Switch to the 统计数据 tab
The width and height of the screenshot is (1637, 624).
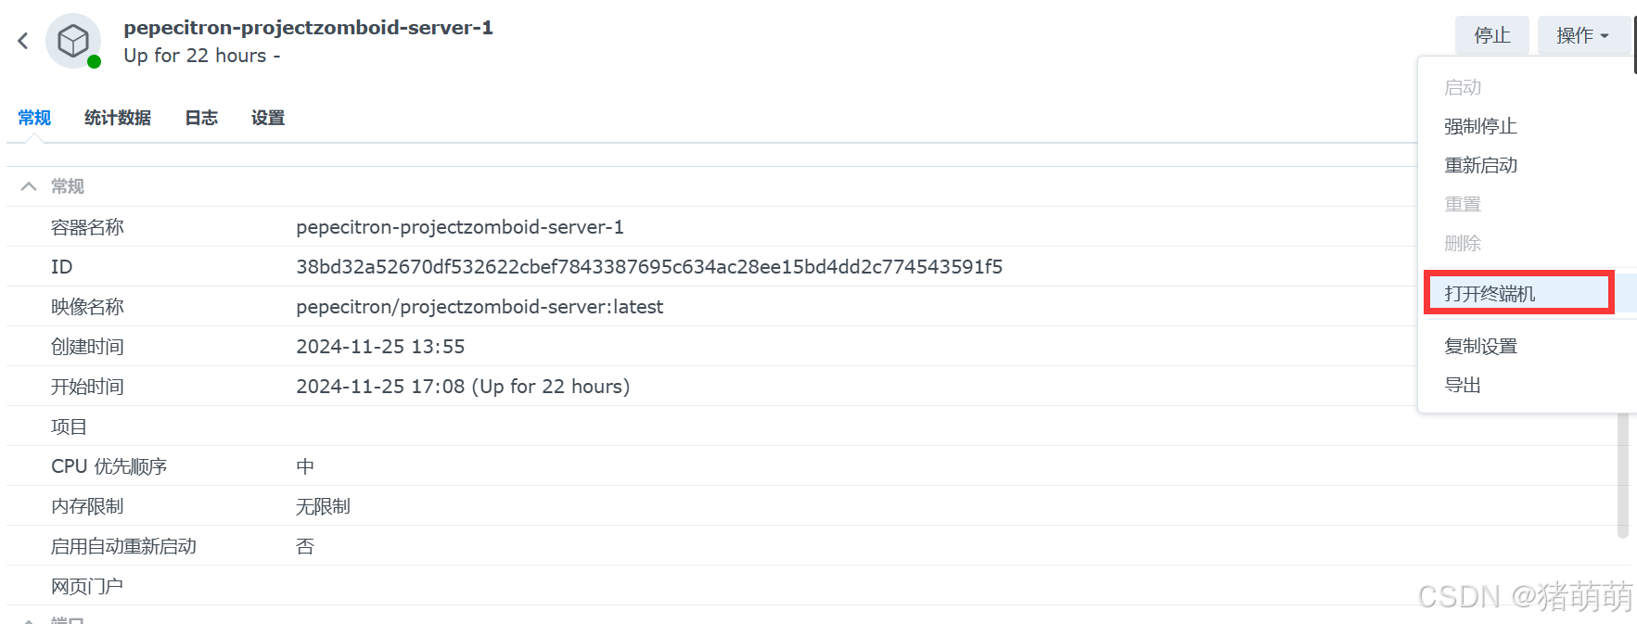click(x=118, y=118)
